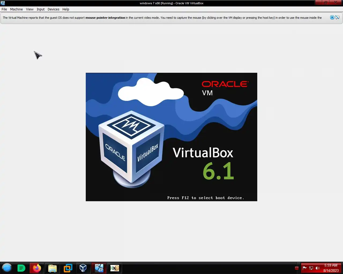Dismiss the mouse pointer integration notification
343x274 pixels.
332,17
